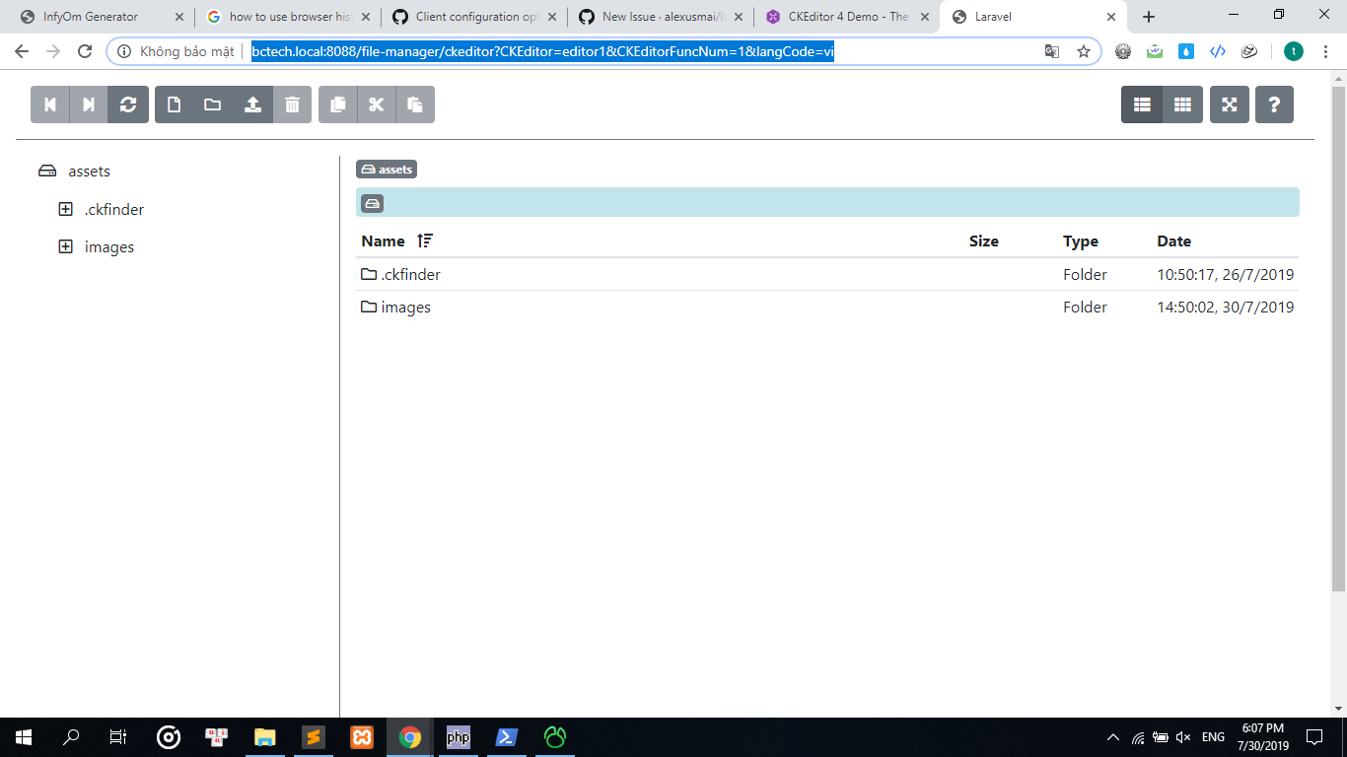Viewport: 1347px width, 757px height.
Task: Copy files using the copy icon
Action: click(336, 103)
